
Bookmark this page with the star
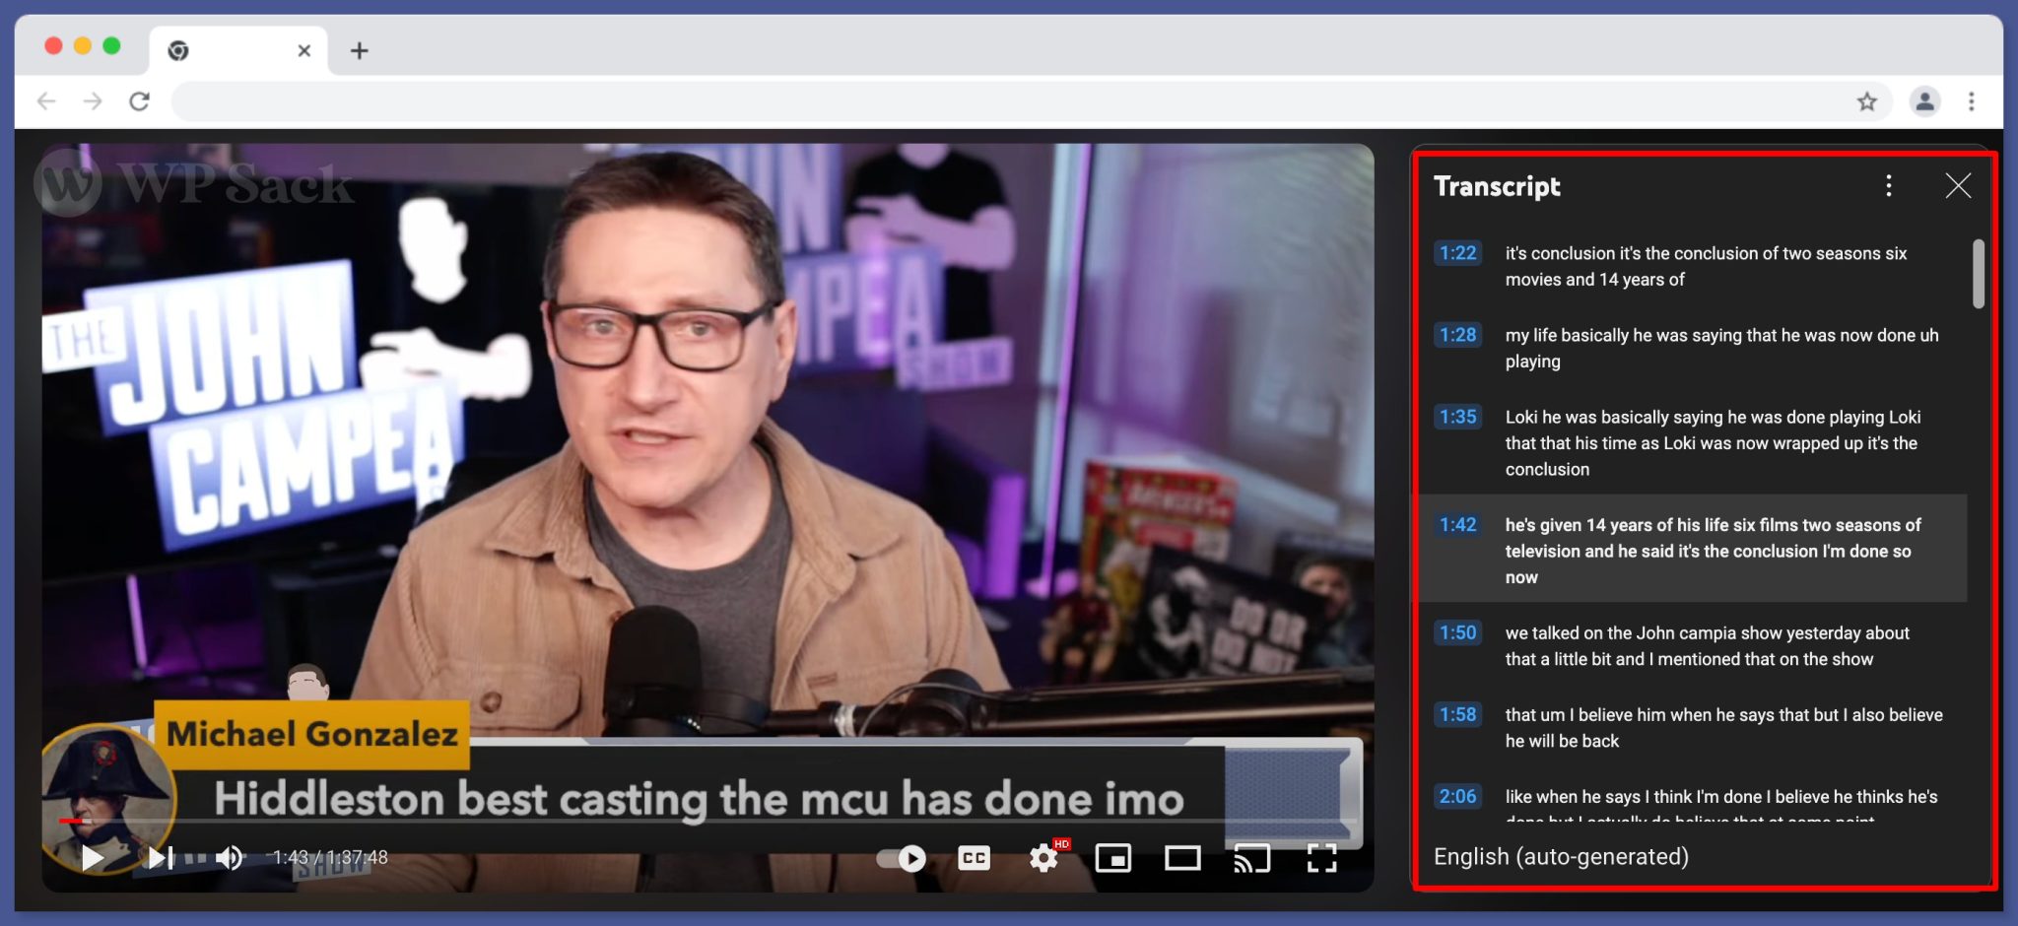pos(1866,101)
